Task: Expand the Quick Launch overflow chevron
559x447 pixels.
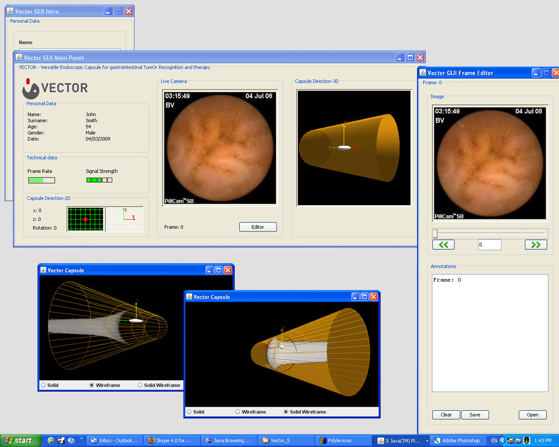Action: coord(82,439)
